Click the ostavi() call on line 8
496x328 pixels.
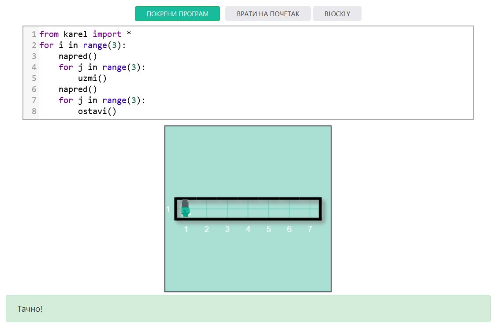[97, 111]
